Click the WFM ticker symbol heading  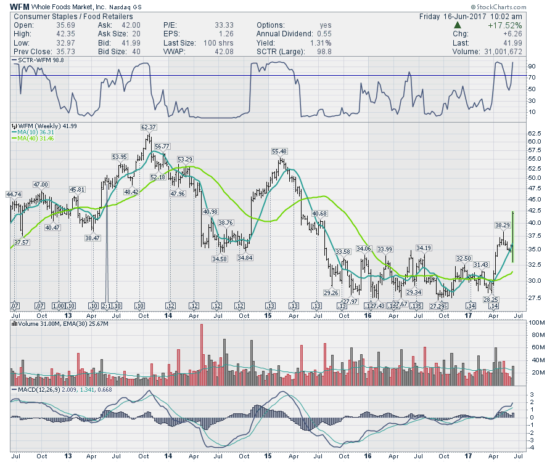coord(20,7)
